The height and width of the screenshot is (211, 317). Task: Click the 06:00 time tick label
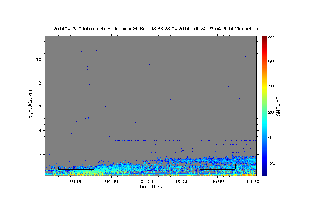coord(217,182)
